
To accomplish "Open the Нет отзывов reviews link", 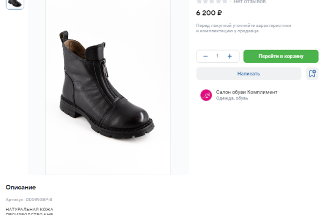I will [x=249, y=2].
